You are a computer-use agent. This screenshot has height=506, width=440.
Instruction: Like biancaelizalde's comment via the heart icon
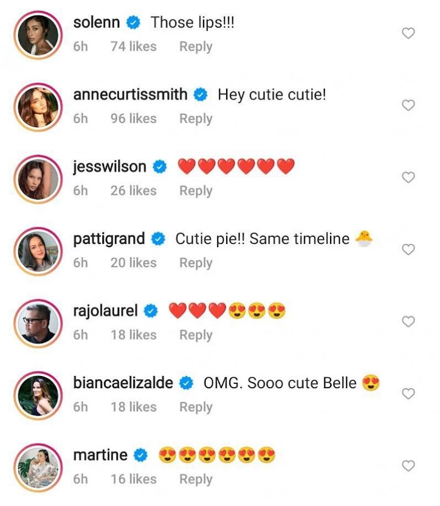pyautogui.click(x=408, y=394)
